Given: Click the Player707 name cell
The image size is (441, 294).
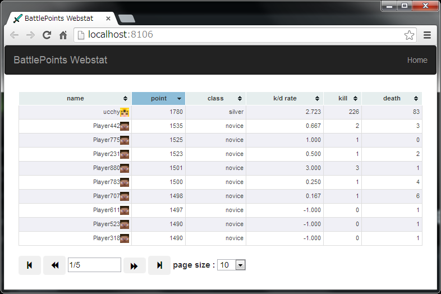Looking at the screenshot, I should pos(75,196).
